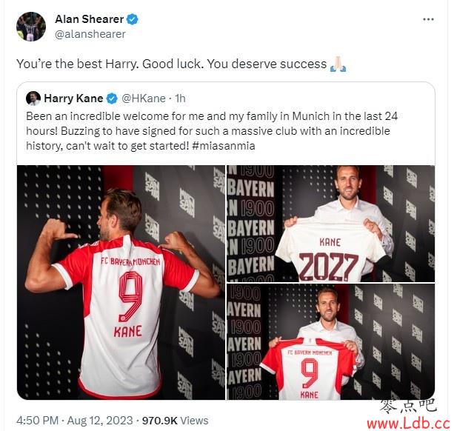This screenshot has height=431, width=457.
Task: Open the Harry Kane display name
Action: pyautogui.click(x=73, y=98)
